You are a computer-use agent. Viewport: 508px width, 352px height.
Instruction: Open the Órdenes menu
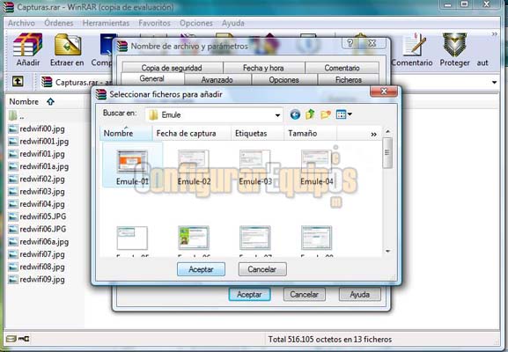59,23
